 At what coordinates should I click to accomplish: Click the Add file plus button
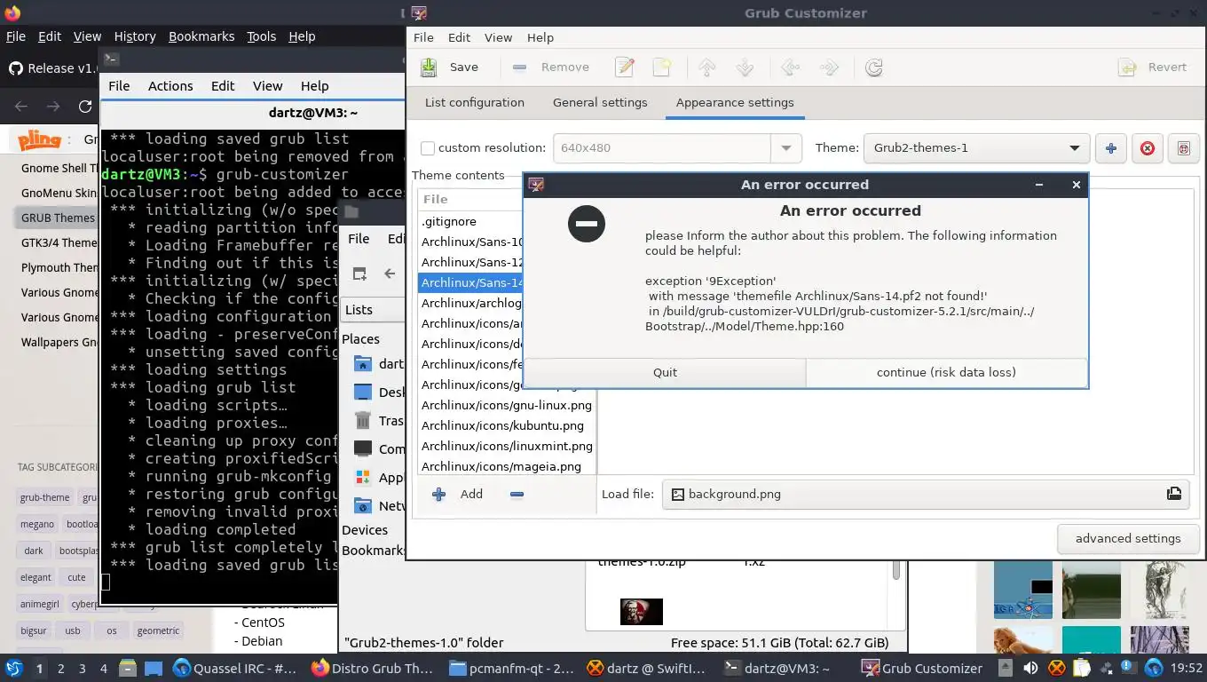[458, 494]
